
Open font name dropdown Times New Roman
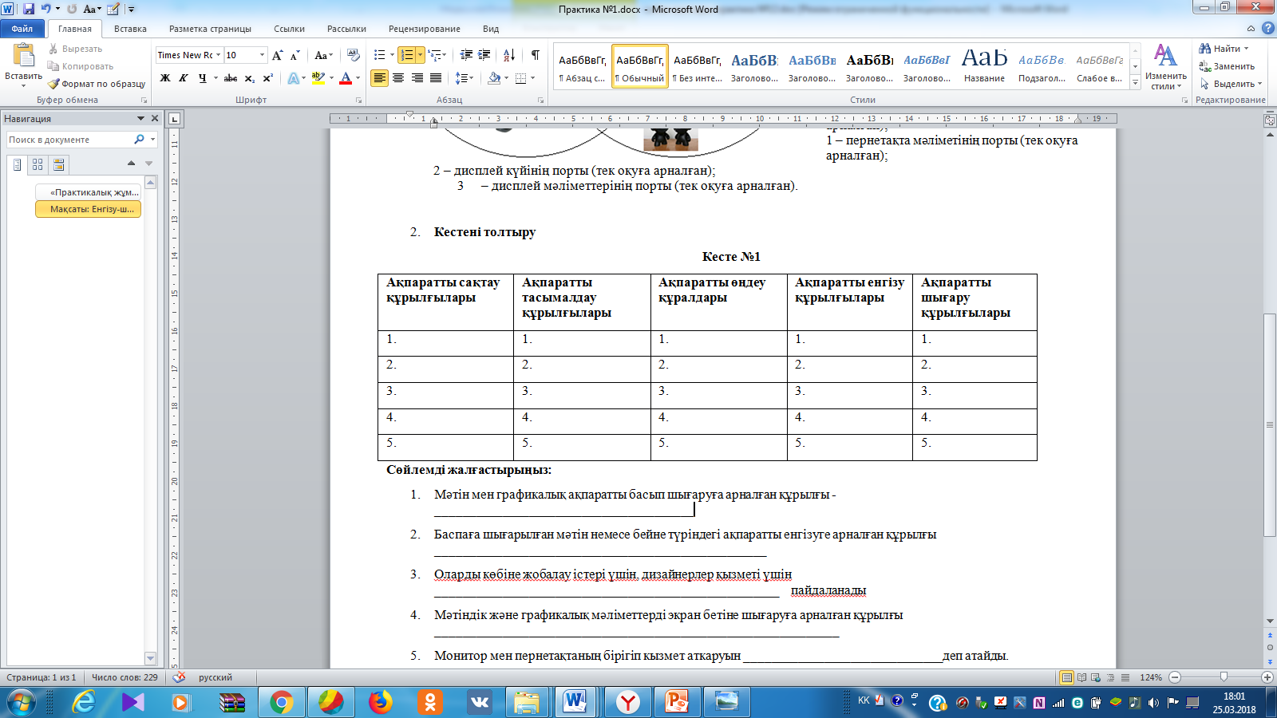pyautogui.click(x=218, y=55)
